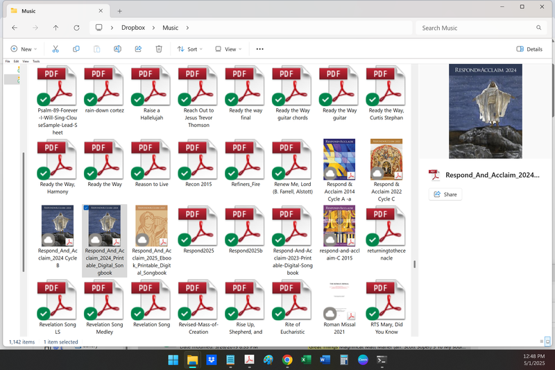The width and height of the screenshot is (555, 370).
Task: Open Dropbox from the Windows taskbar
Action: [x=212, y=360]
